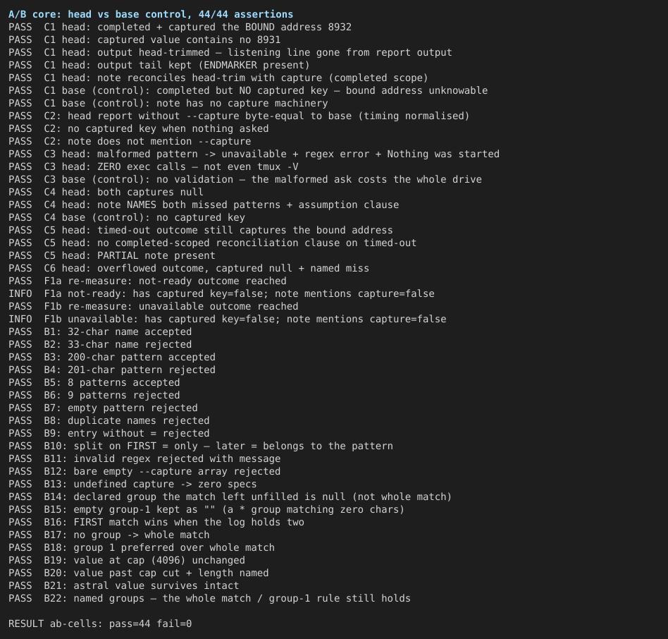Click the A/B core header line

151,15
